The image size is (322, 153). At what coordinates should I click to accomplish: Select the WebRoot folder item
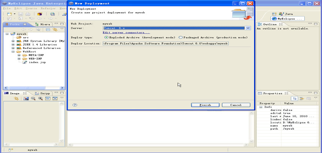pyautogui.click(x=26, y=52)
